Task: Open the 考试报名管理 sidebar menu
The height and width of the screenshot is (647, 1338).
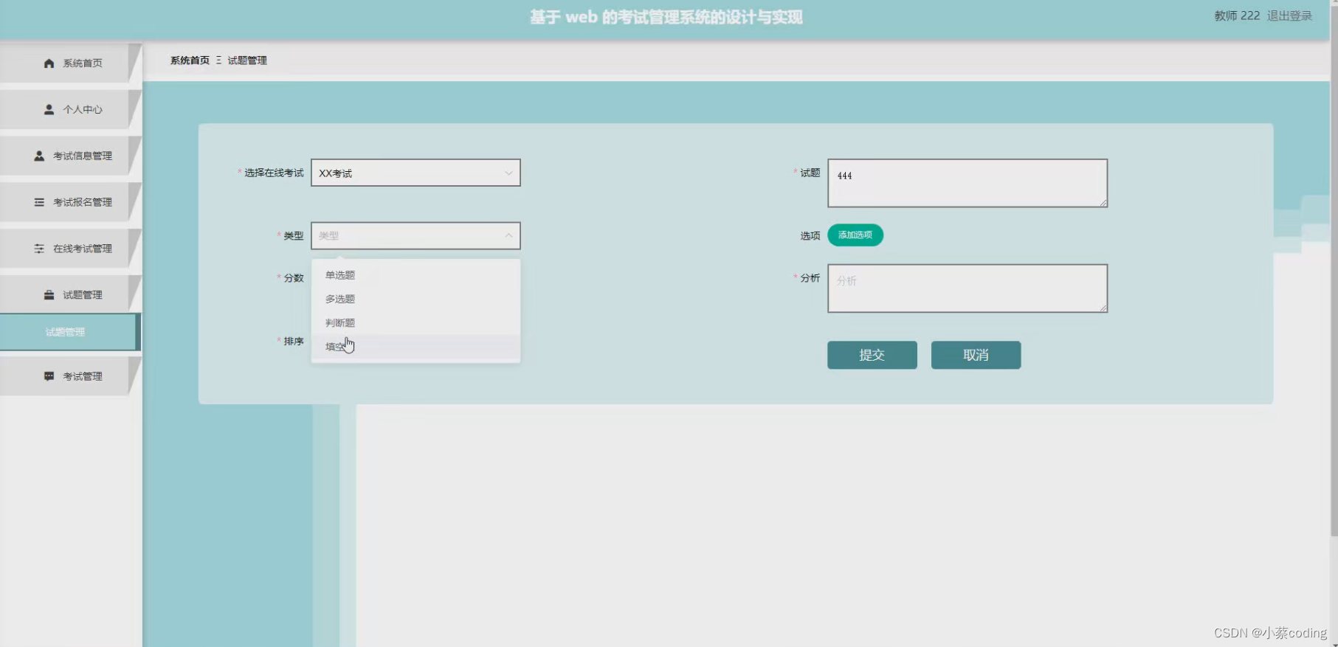Action: (x=70, y=202)
